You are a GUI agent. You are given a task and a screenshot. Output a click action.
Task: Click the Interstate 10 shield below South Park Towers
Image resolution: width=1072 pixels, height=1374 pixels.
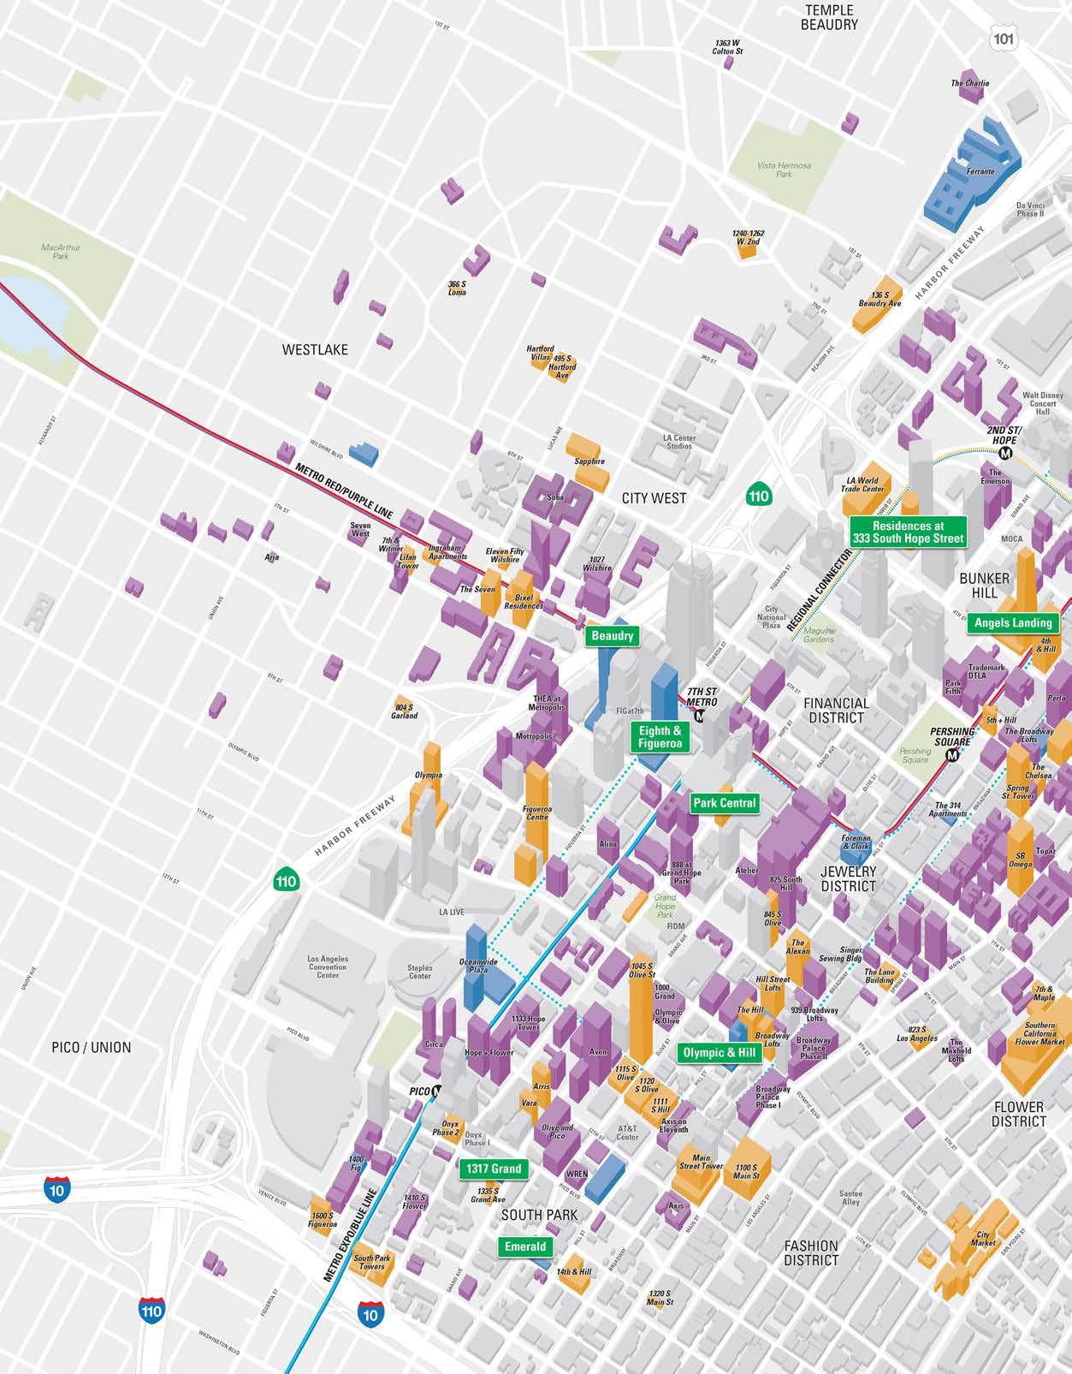coord(370,1313)
